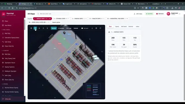Click the Depologi logo icon
The height and width of the screenshot is (104, 185).
pos(3,14)
